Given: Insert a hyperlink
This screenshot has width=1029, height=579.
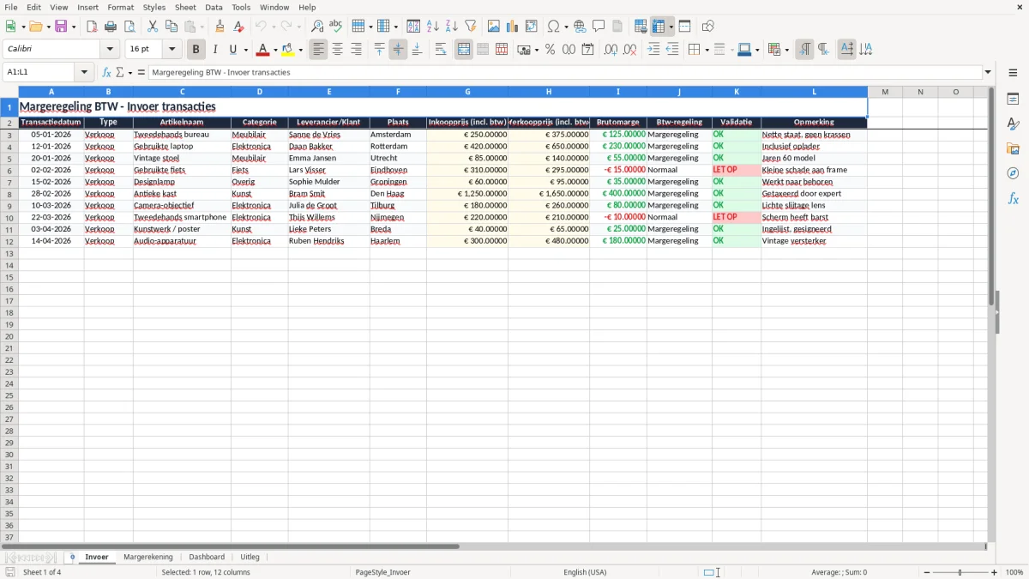Looking at the screenshot, I should (580, 27).
